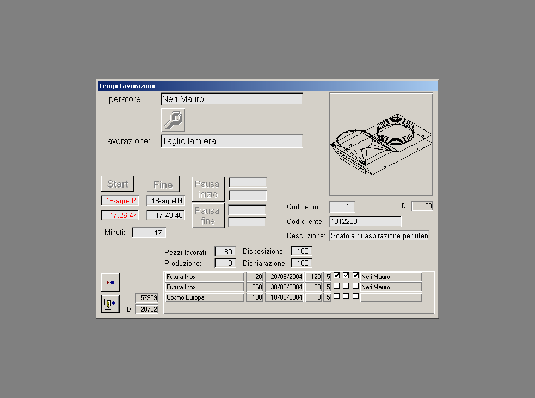Click the date cell 10/09/2004
The width and height of the screenshot is (535, 398).
pos(285,297)
